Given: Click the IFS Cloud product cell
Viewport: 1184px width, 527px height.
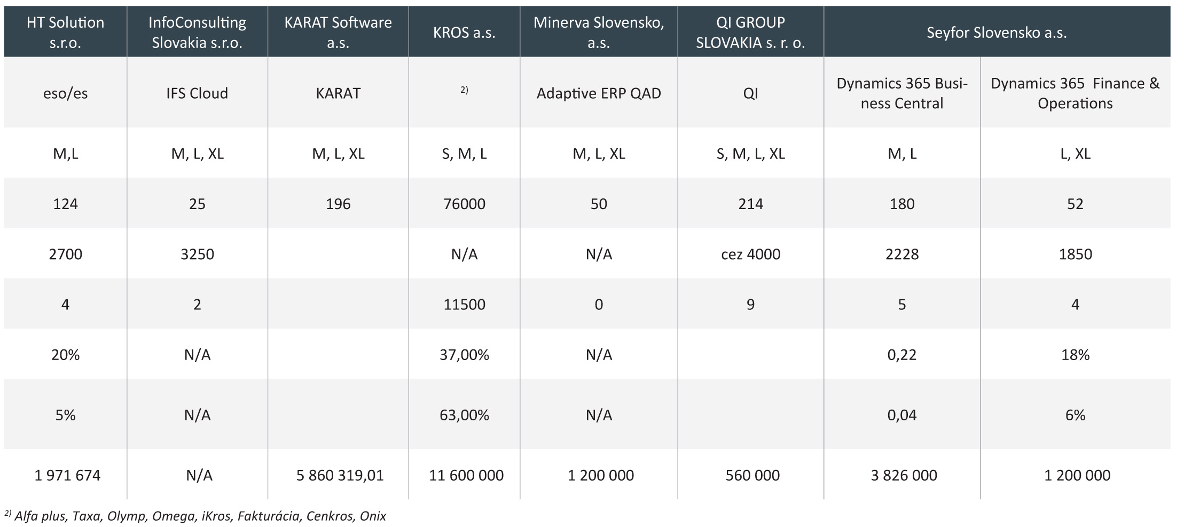Looking at the screenshot, I should point(197,93).
